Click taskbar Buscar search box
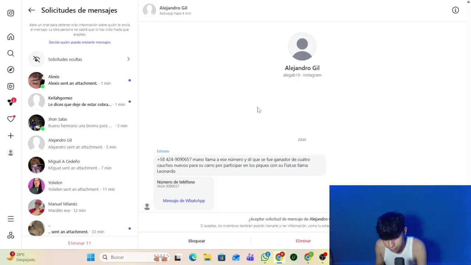Image resolution: width=471 pixels, height=265 pixels. 135,257
